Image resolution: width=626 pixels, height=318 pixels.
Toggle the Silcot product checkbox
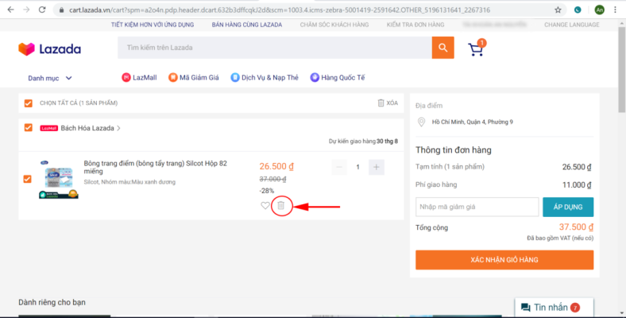[x=28, y=179]
